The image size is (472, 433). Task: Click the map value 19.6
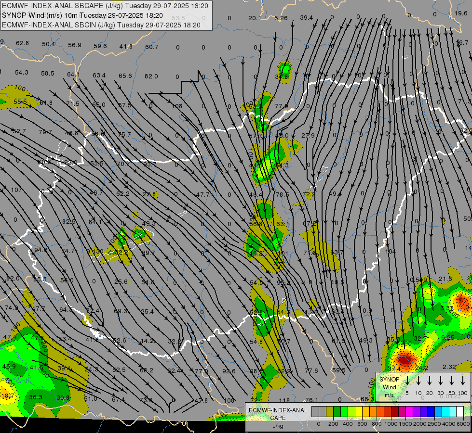461,13
